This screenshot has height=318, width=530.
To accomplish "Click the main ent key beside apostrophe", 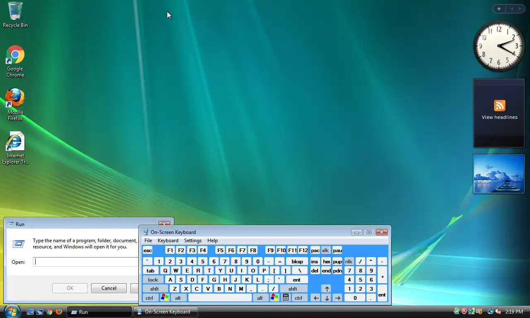I will (296, 279).
